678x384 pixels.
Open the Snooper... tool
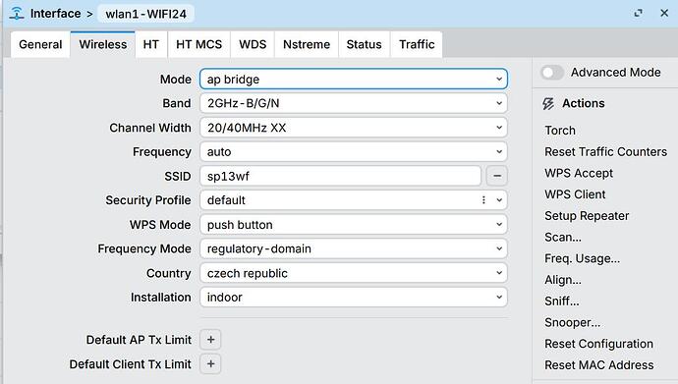(573, 322)
